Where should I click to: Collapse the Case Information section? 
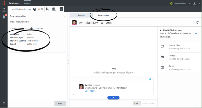point(65,16)
